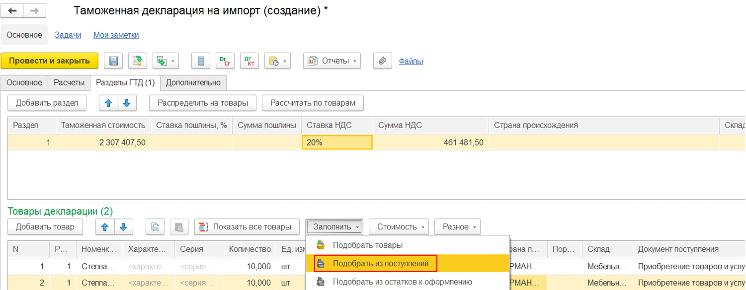Click the Ставка НДС 20% cell
This screenshot has height=290, width=746.
click(336, 143)
